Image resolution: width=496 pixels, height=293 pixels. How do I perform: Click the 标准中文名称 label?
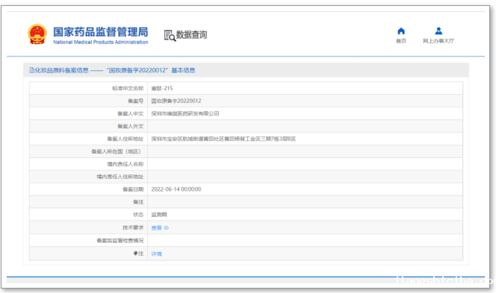tap(128, 88)
